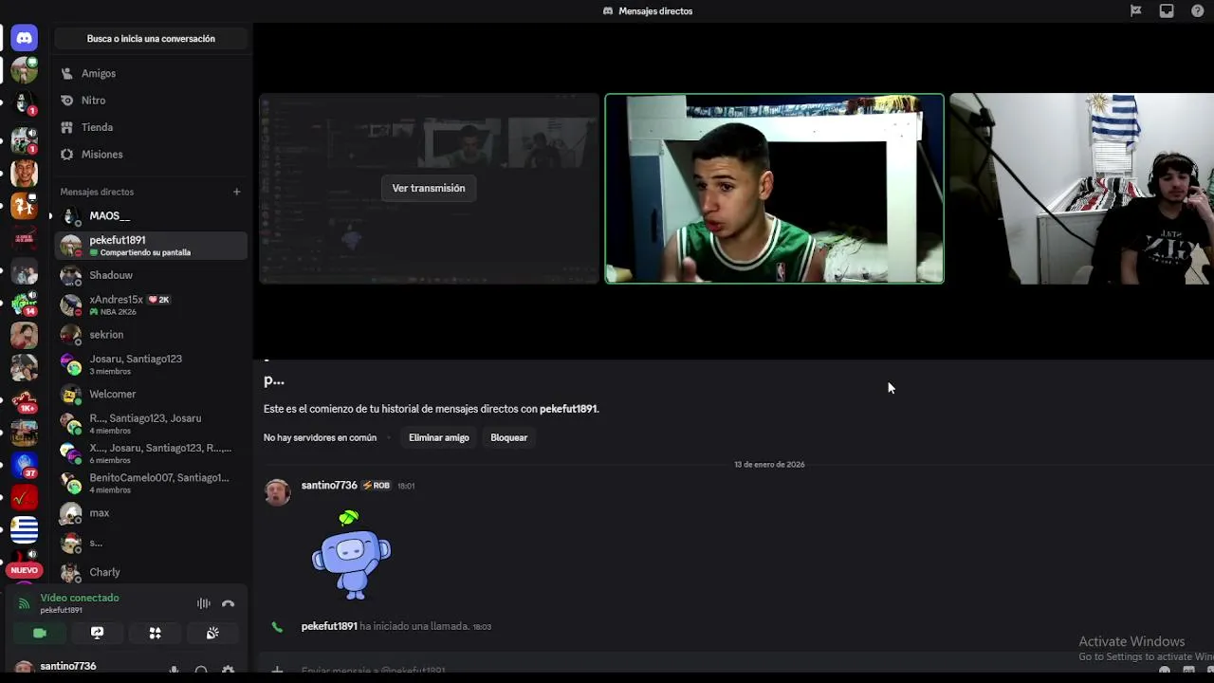Open the inbox icon in the title bar
1214x683 pixels.
tap(1167, 11)
